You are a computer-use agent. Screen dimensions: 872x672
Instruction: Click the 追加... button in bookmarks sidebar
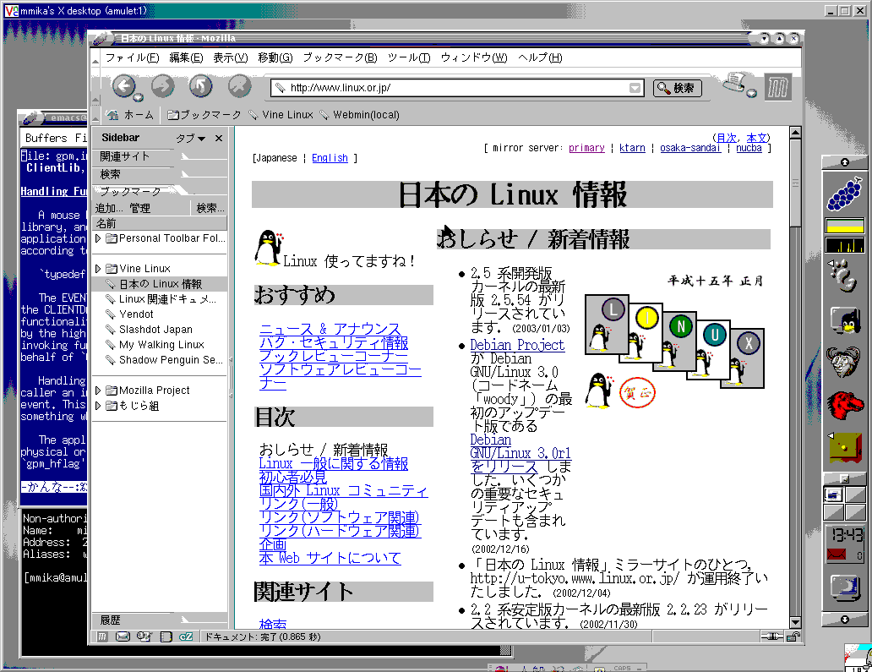coord(109,208)
